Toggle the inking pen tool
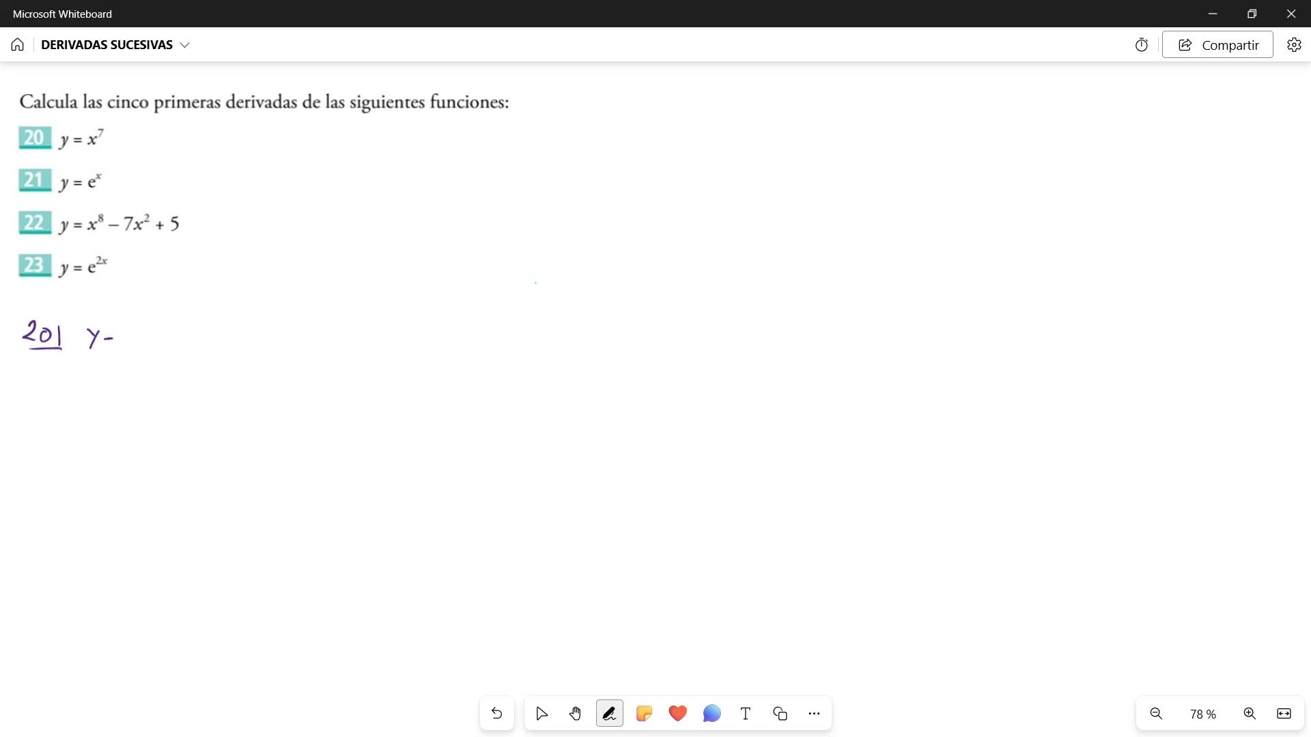The width and height of the screenshot is (1311, 737). 609,714
